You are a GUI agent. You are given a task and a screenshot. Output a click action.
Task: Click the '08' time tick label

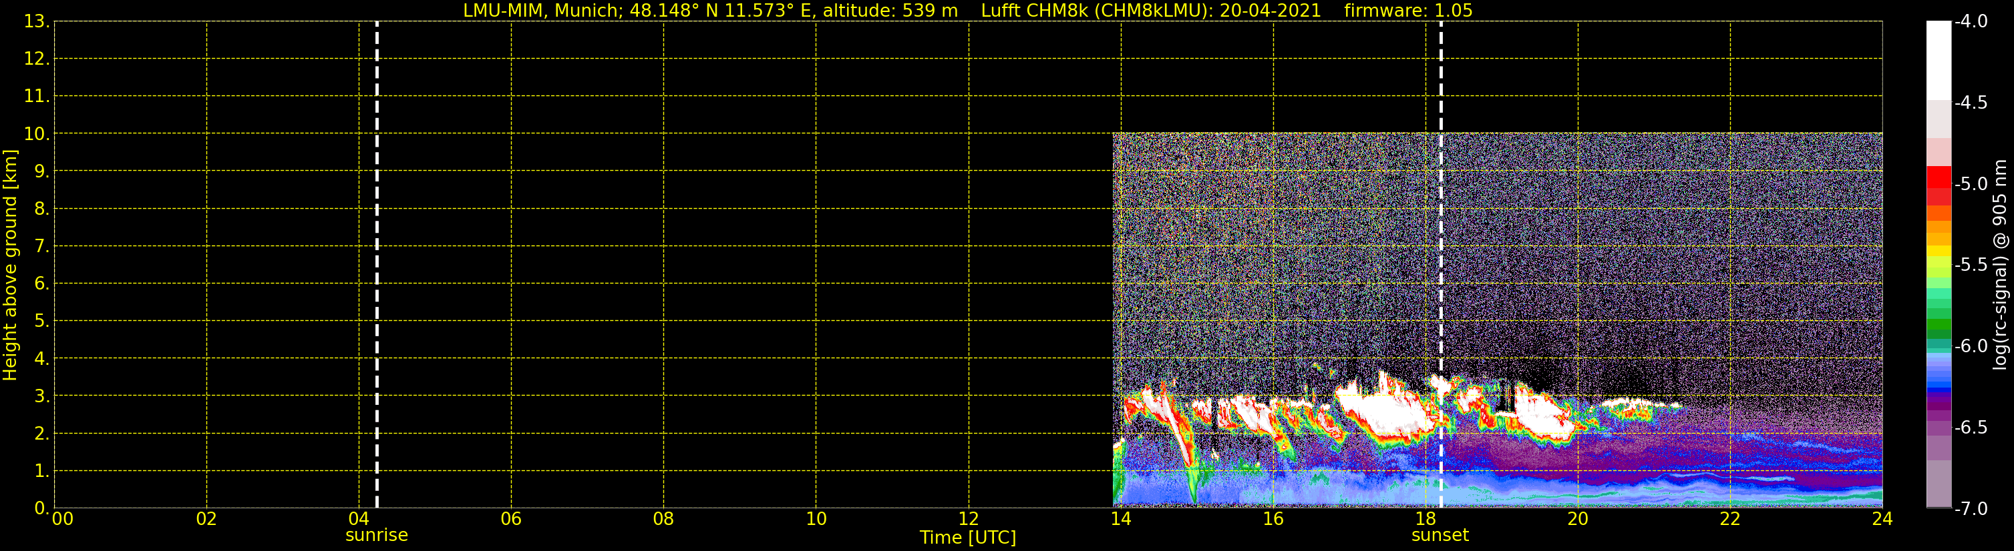click(x=664, y=519)
